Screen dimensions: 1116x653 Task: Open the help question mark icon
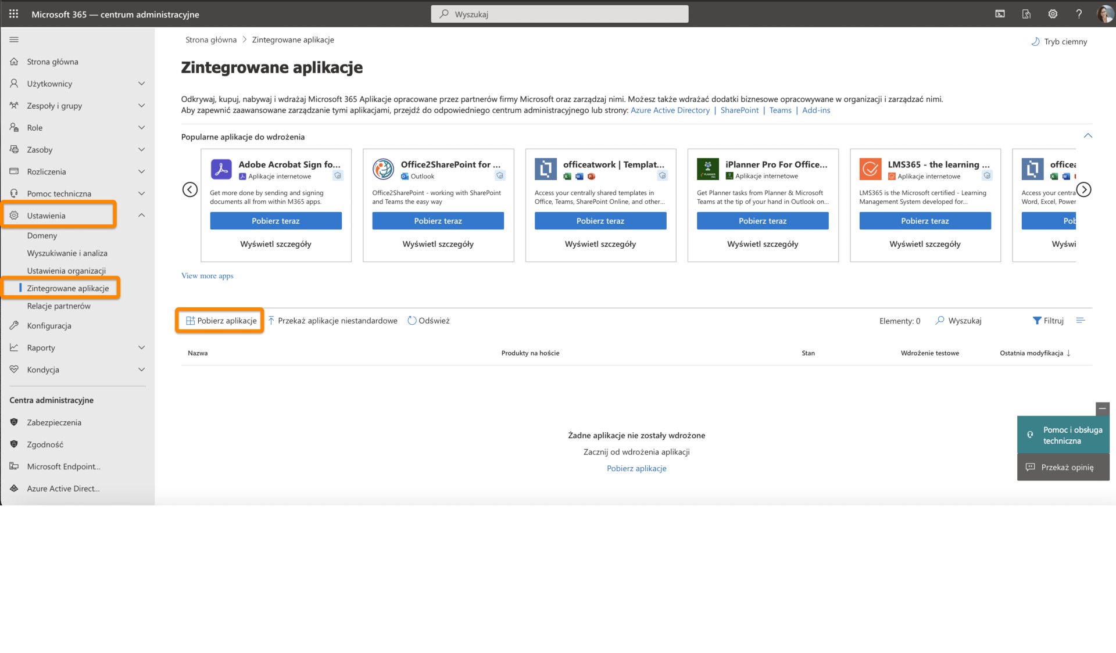(1079, 14)
